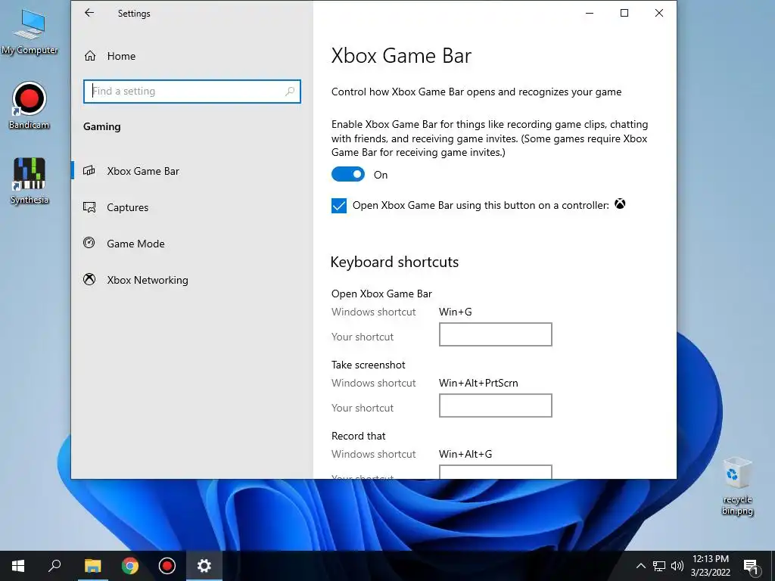775x581 pixels.
Task: Close the Settings window
Action: [659, 14]
